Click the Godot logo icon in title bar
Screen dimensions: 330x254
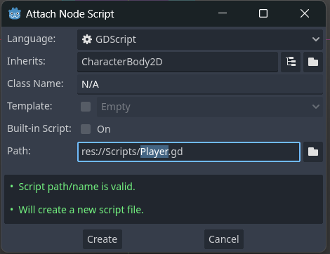15,14
